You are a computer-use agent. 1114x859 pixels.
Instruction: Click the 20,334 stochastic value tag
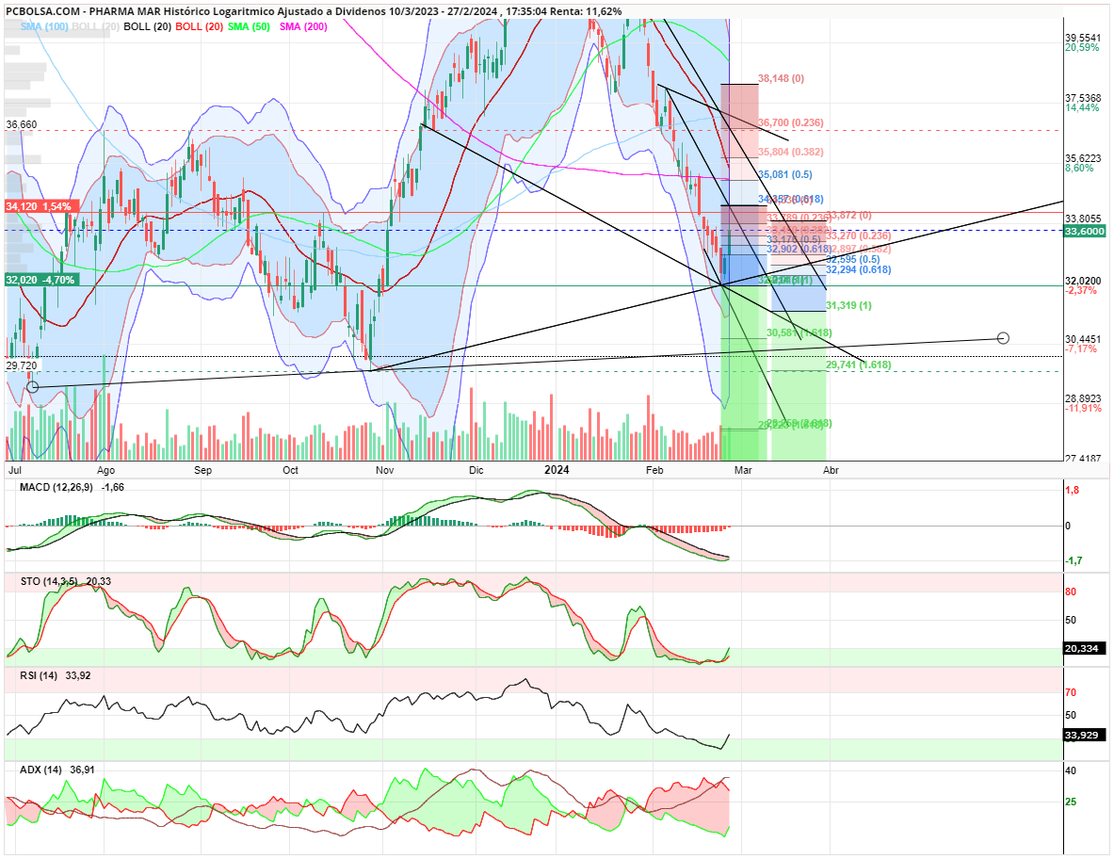coord(1085,648)
